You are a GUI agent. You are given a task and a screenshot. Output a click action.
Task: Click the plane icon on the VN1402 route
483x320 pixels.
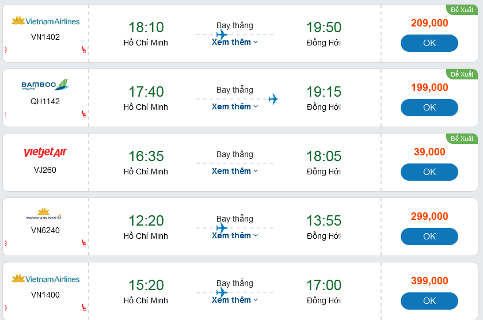[x=222, y=35]
